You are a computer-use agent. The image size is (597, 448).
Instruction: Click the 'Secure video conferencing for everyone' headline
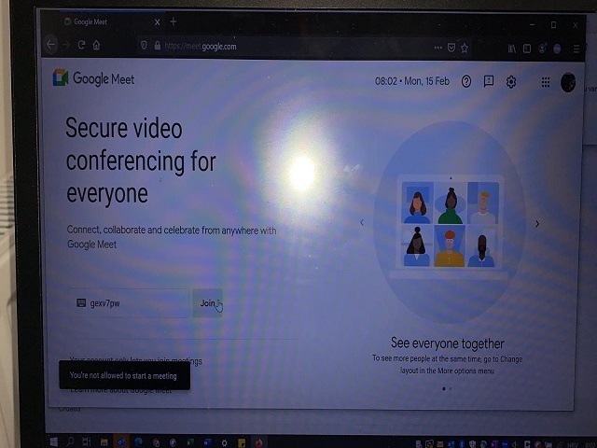coord(141,161)
